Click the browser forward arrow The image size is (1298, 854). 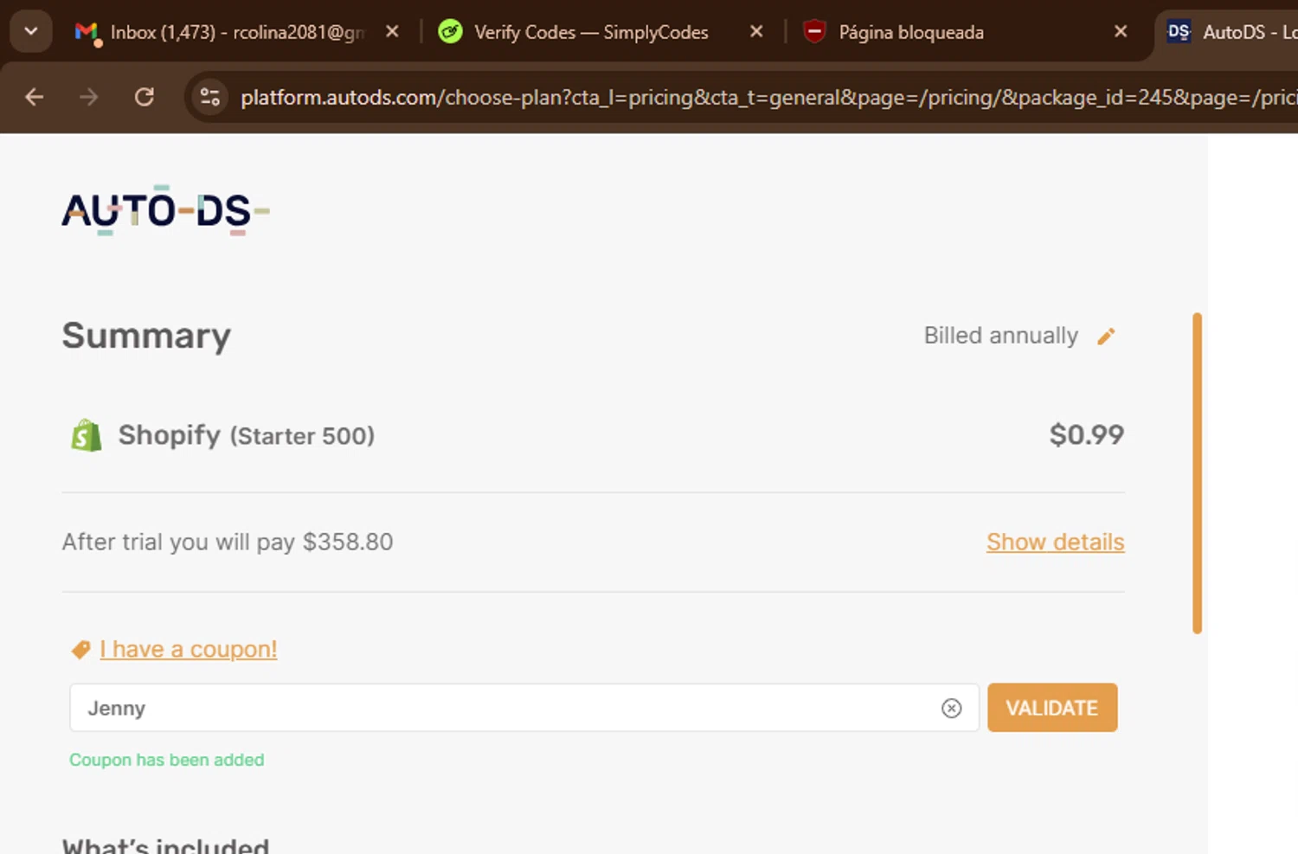coord(88,97)
